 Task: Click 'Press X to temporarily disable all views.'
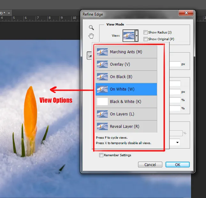(123, 143)
